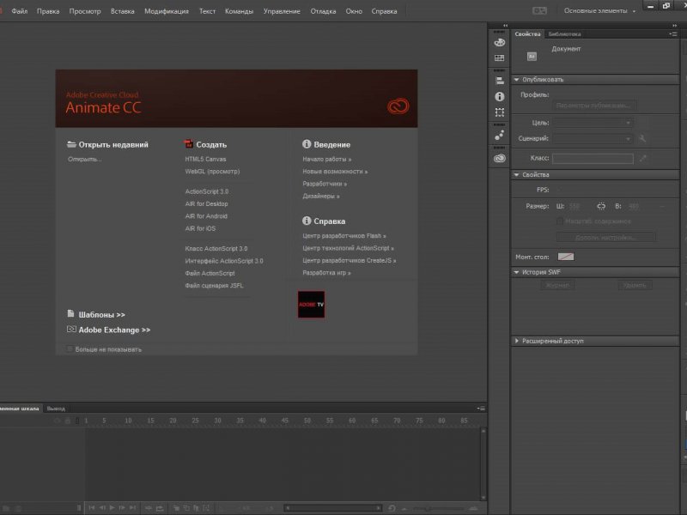Click the Журнал button under История SWF
This screenshot has height=515, width=687.
tap(557, 286)
